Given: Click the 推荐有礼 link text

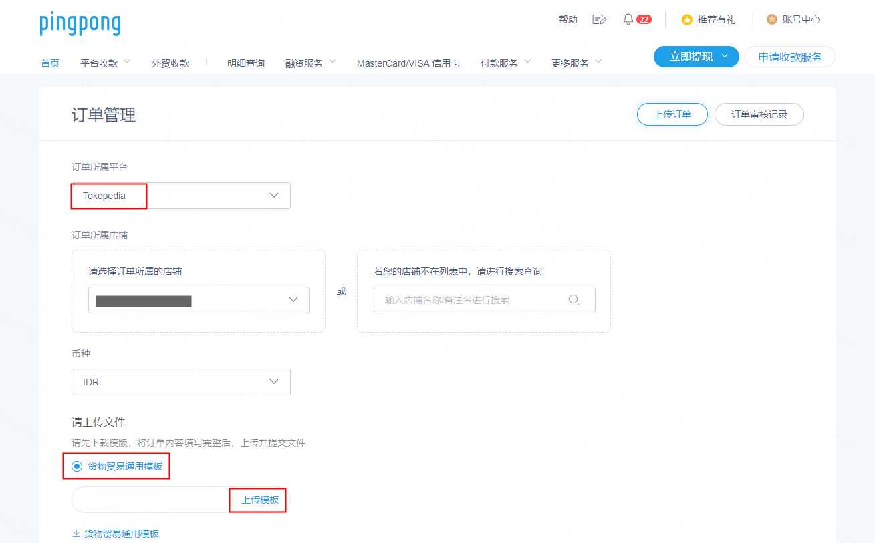Looking at the screenshot, I should point(717,19).
